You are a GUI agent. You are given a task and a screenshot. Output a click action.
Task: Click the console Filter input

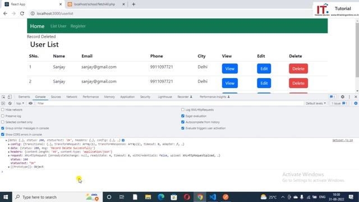[169, 103]
